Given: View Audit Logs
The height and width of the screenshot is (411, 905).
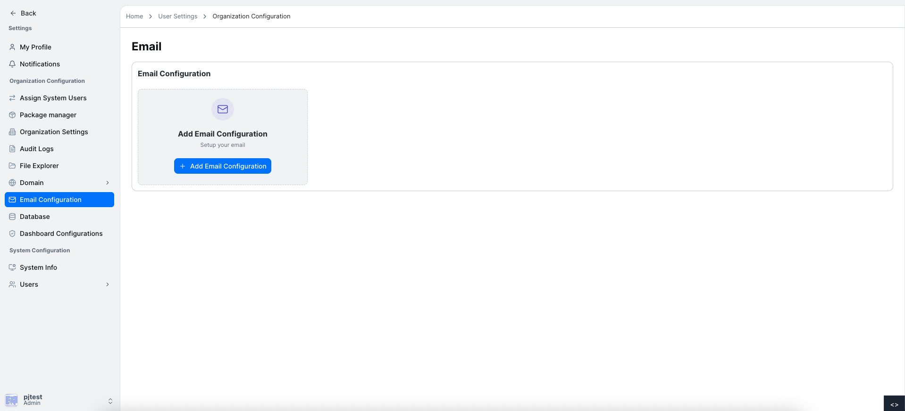Looking at the screenshot, I should coord(59,149).
